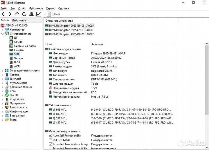The height and width of the screenshot is (150, 209).
Task: Toggle the Auto Self Refresh (ASR) checkbox
Action: pos(51,136)
